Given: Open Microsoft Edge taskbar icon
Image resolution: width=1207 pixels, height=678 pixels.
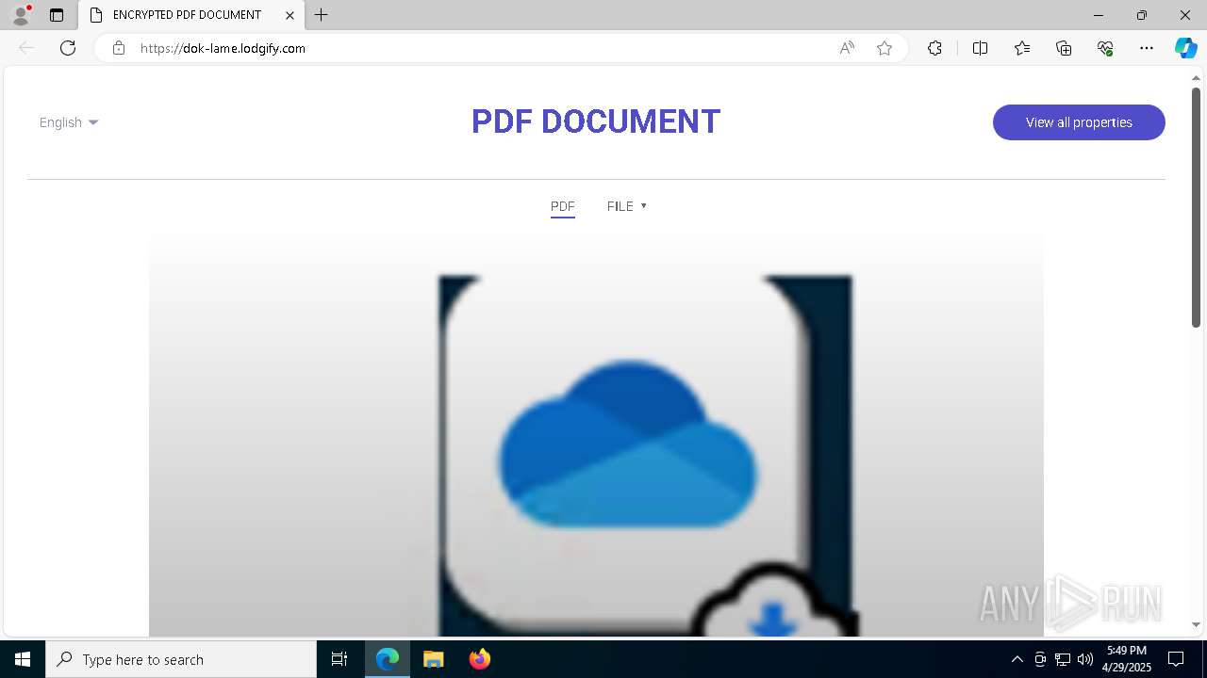Looking at the screenshot, I should 388,659.
